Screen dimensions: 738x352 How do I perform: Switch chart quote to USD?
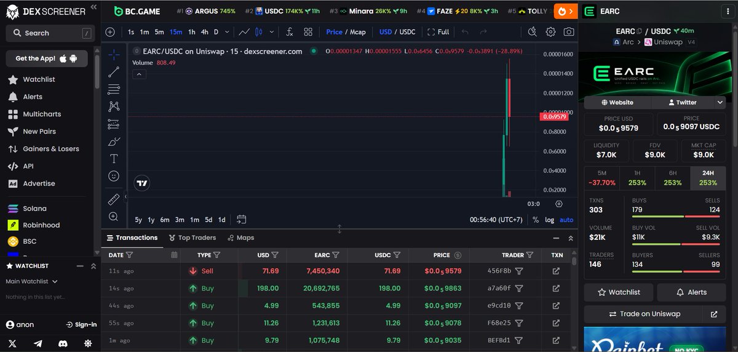[386, 32]
